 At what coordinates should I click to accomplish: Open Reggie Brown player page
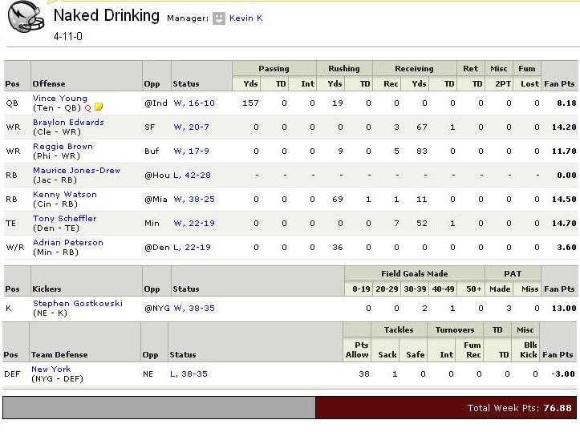(x=63, y=147)
